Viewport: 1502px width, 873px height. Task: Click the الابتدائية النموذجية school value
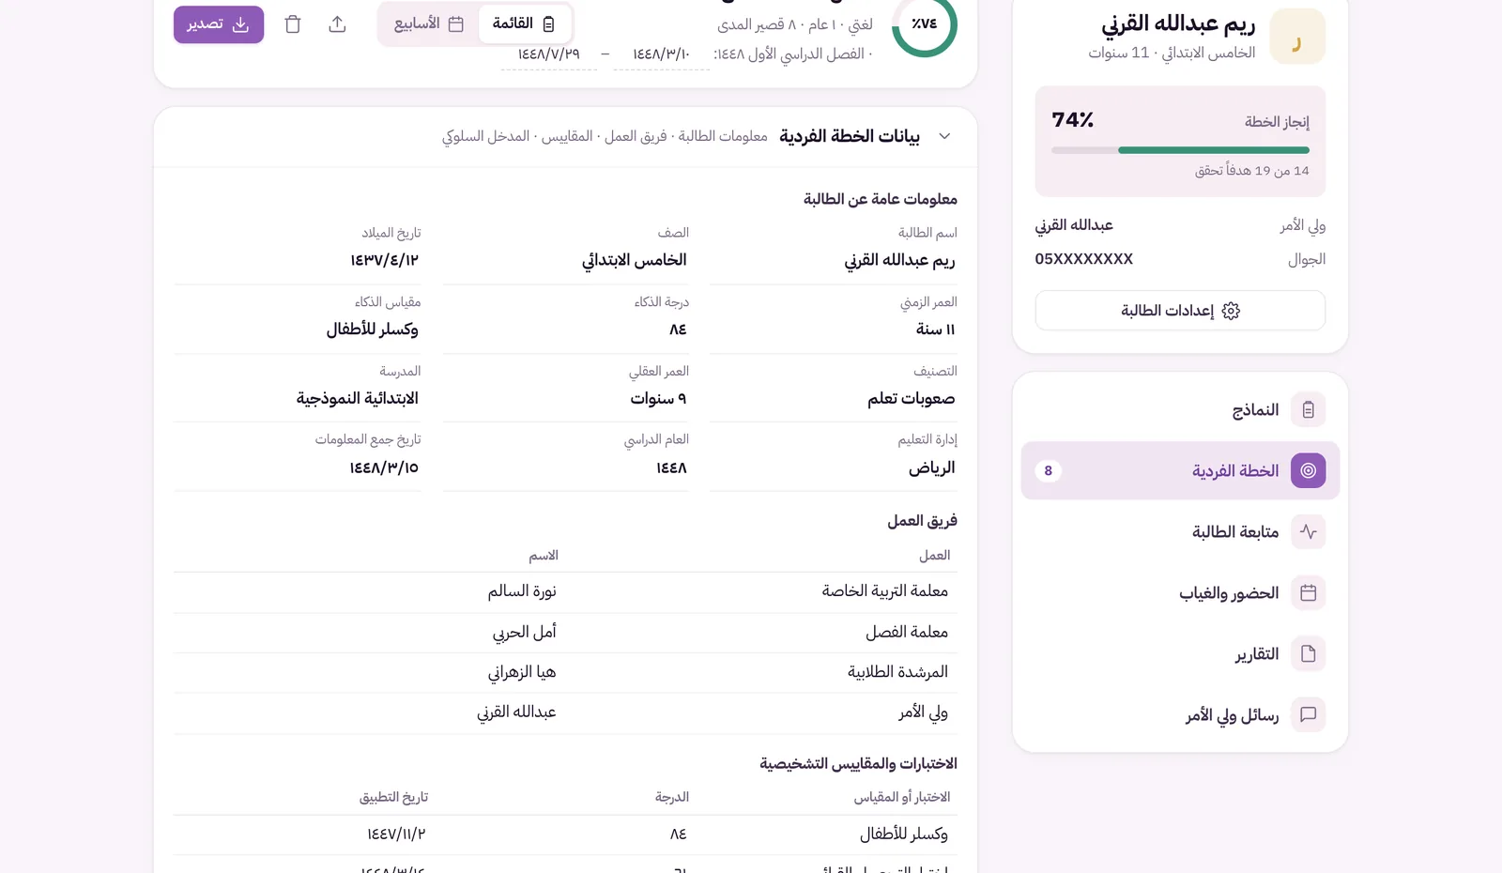pyautogui.click(x=358, y=399)
